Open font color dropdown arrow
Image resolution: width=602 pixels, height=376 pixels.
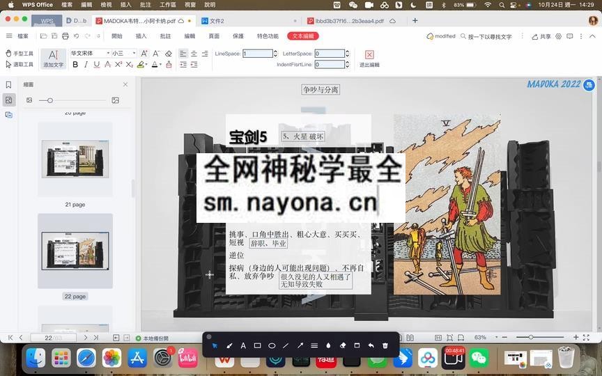click(160, 65)
